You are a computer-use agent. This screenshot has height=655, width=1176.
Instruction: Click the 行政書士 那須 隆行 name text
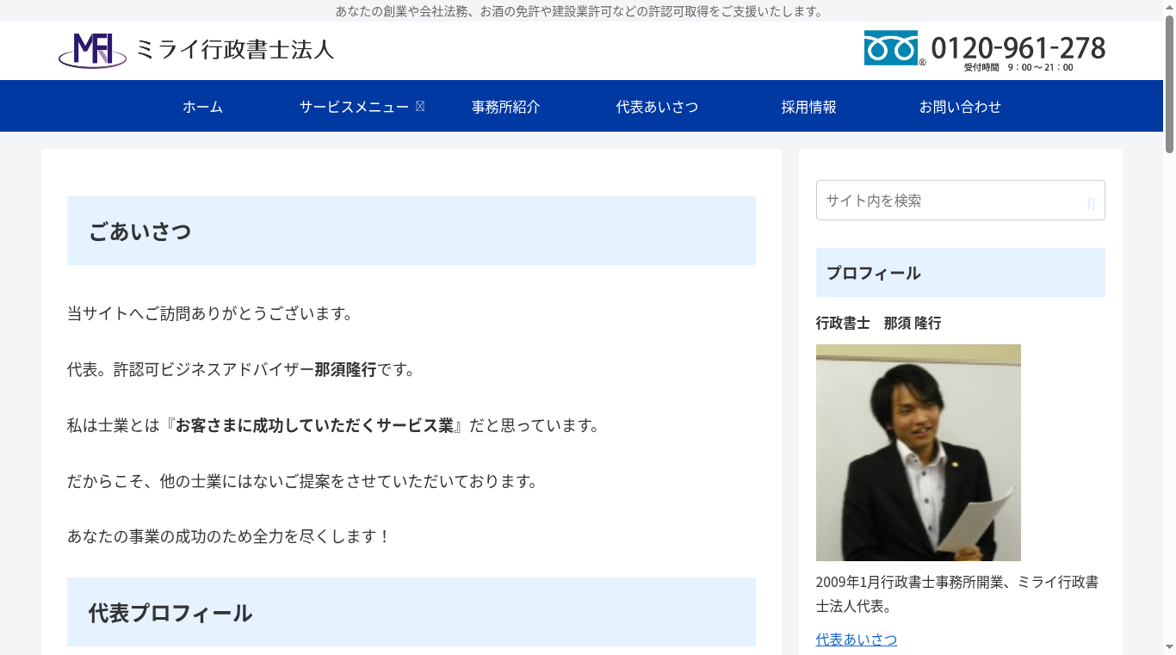pyautogui.click(x=878, y=324)
